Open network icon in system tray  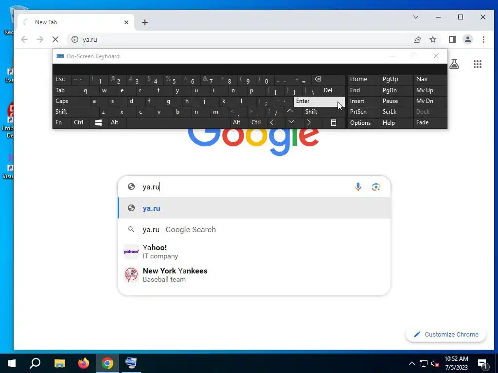424,363
